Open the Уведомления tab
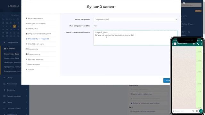This screenshot has width=205, height=115. (34, 64)
